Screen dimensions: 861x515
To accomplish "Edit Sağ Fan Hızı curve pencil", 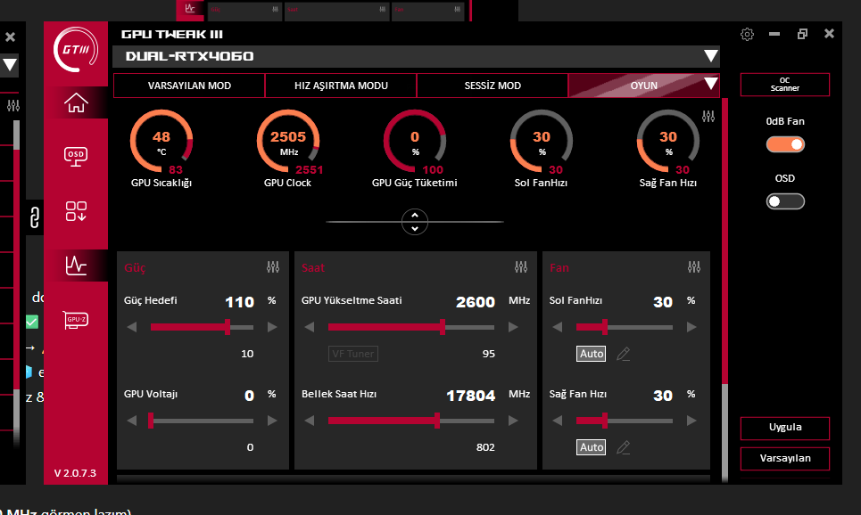I will pyautogui.click(x=624, y=447).
